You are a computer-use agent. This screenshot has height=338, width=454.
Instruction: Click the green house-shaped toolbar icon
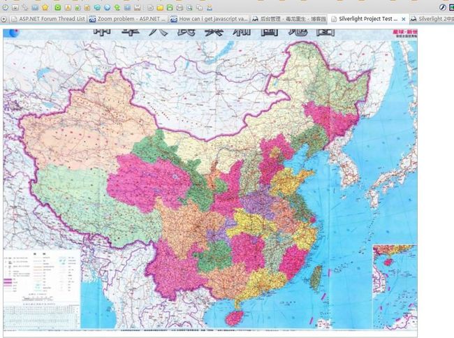pyautogui.click(x=170, y=7)
